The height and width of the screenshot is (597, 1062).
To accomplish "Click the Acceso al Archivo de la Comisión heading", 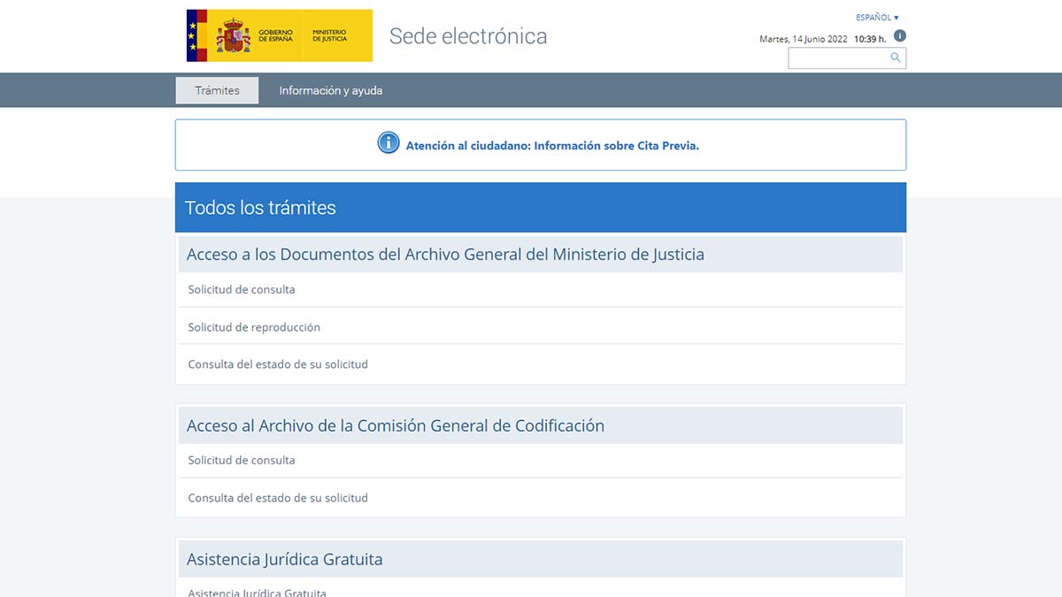I will [x=395, y=425].
